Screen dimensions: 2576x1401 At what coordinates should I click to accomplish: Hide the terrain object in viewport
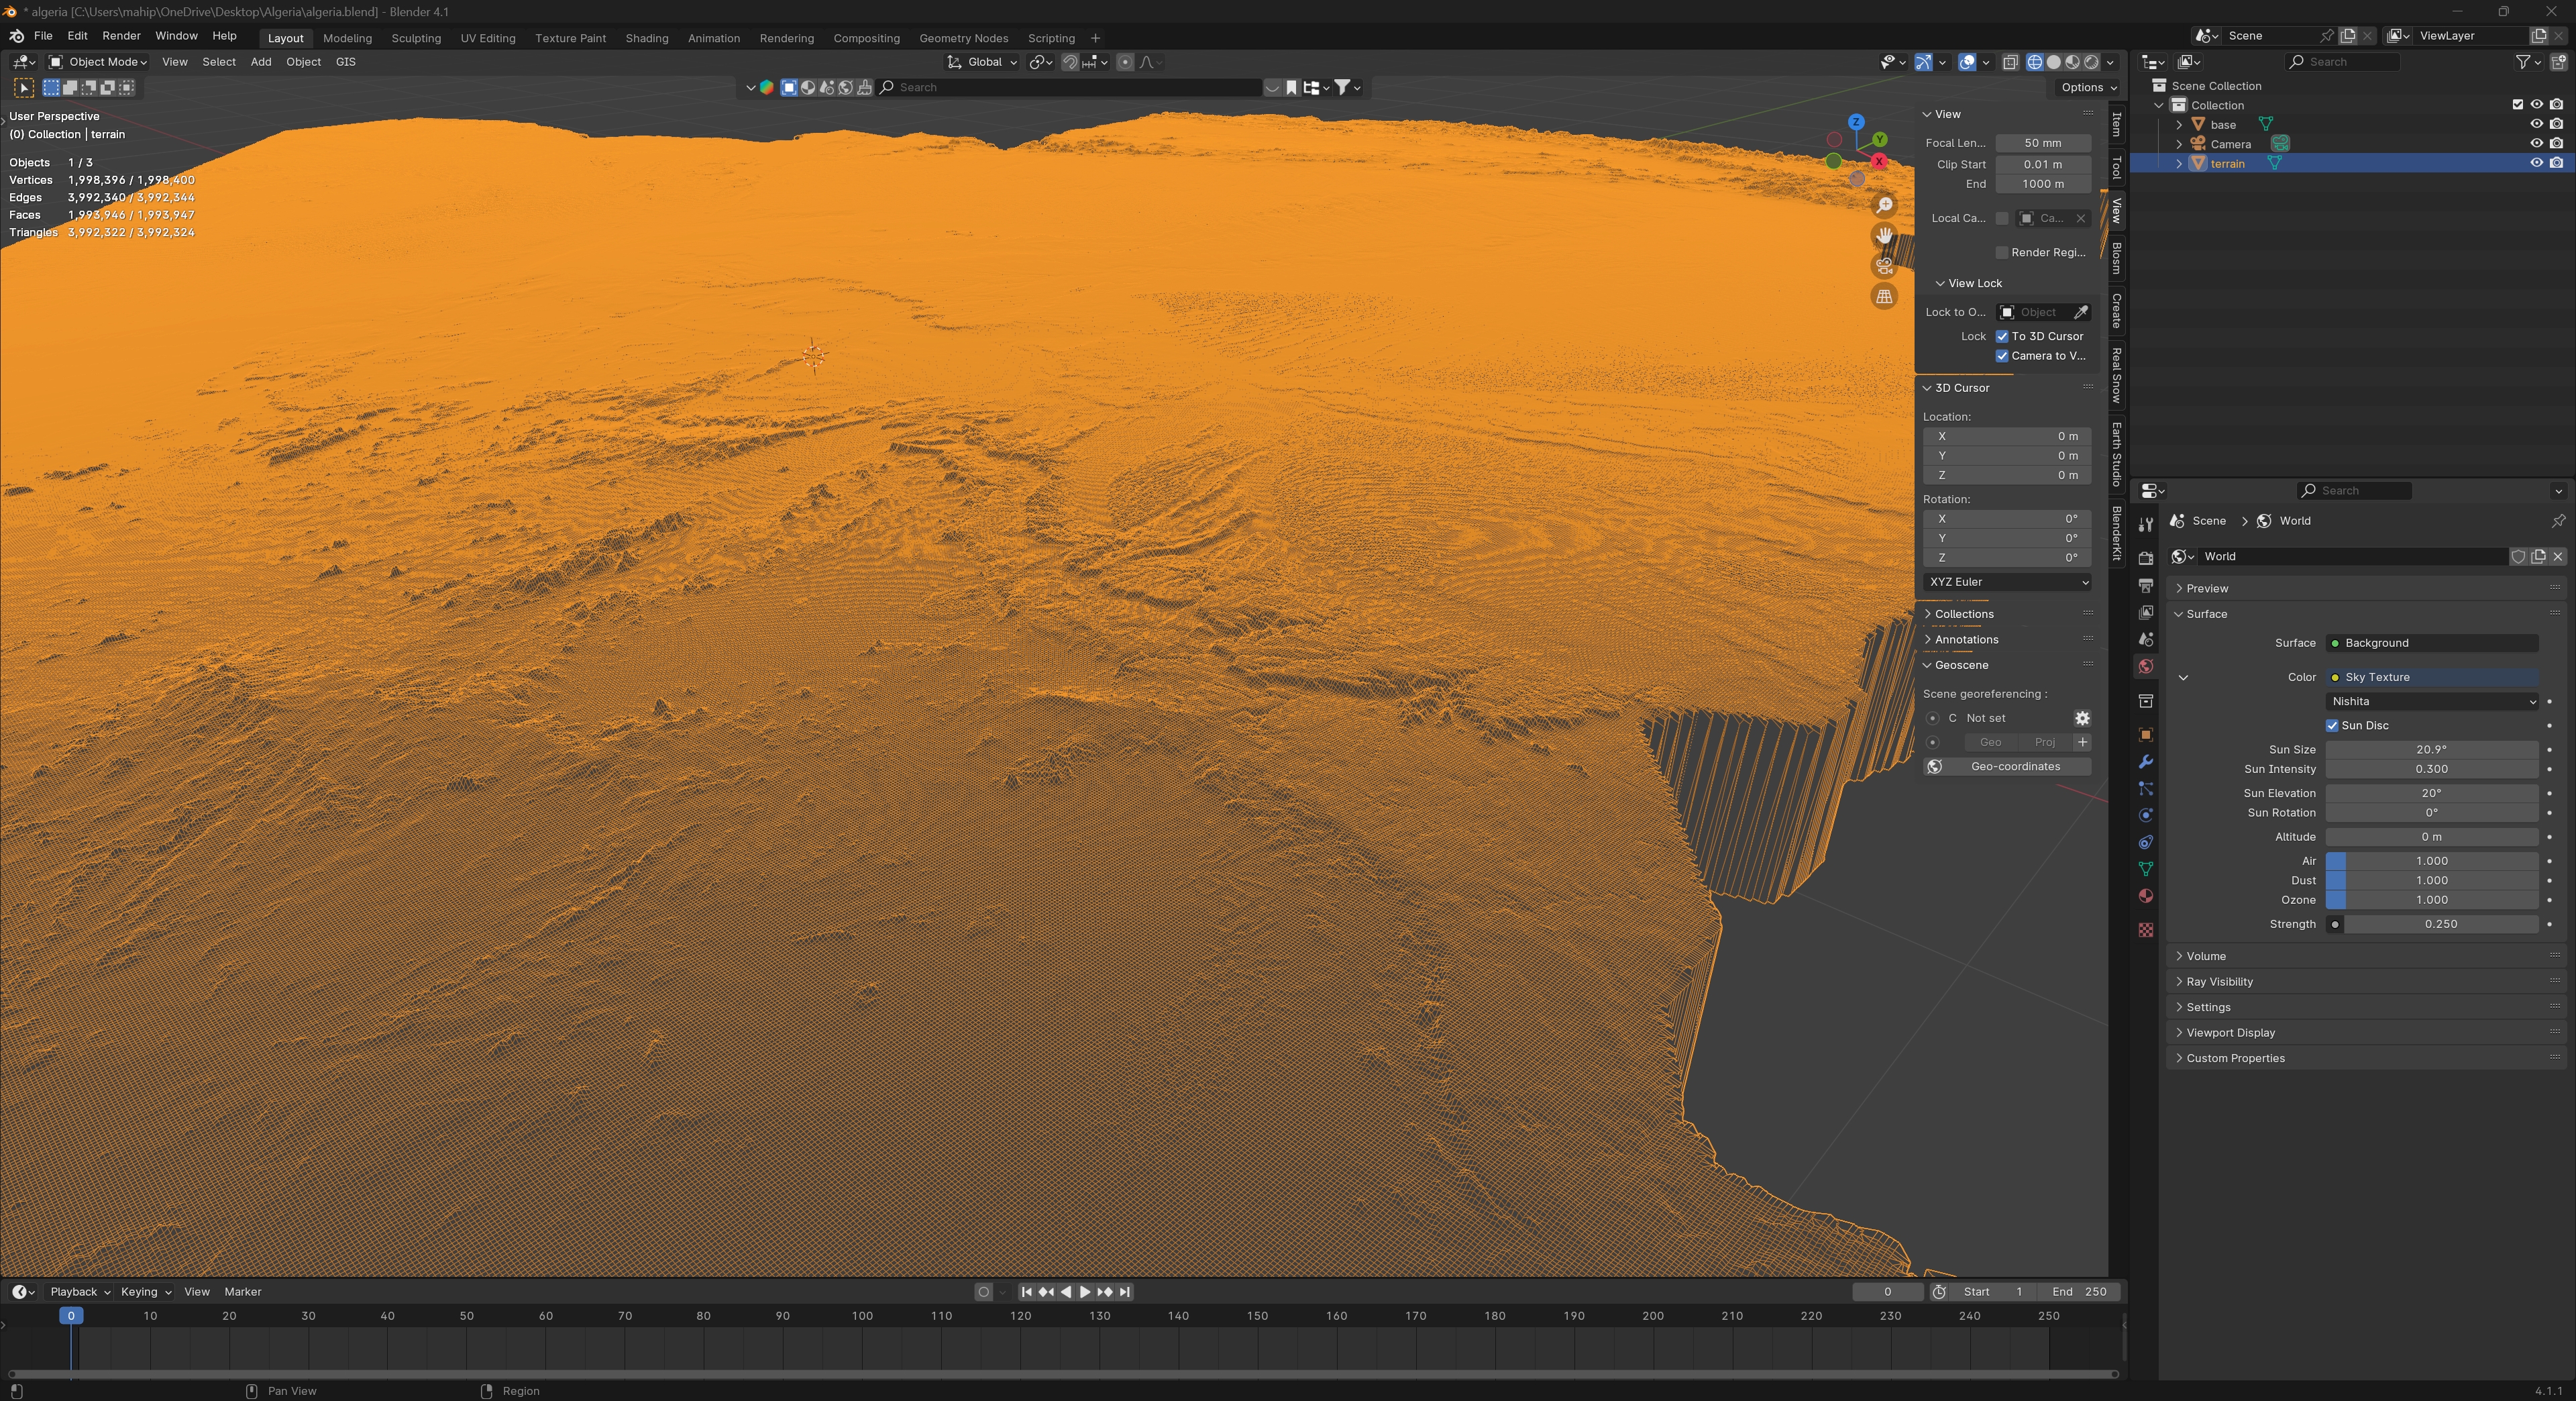tap(2536, 163)
